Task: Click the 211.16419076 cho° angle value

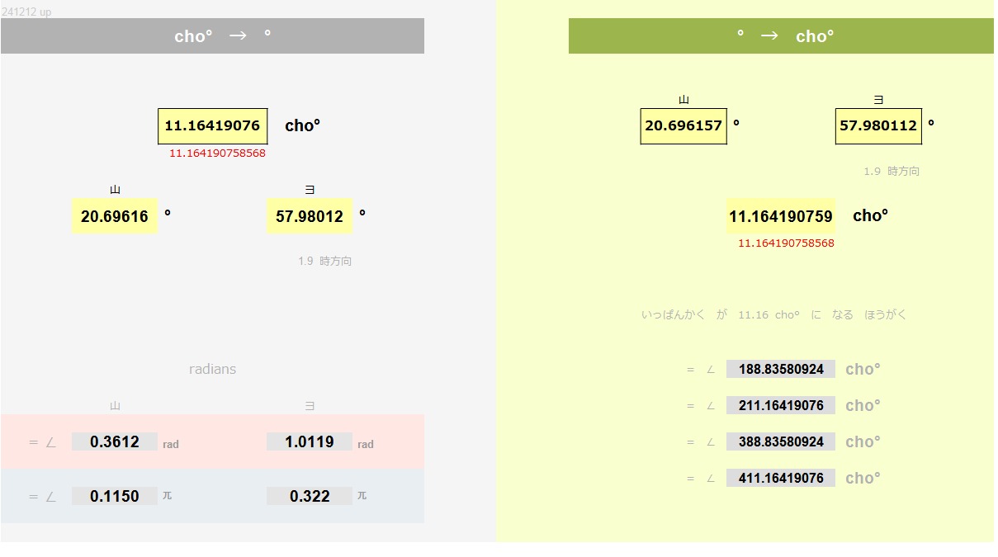Action: (781, 405)
